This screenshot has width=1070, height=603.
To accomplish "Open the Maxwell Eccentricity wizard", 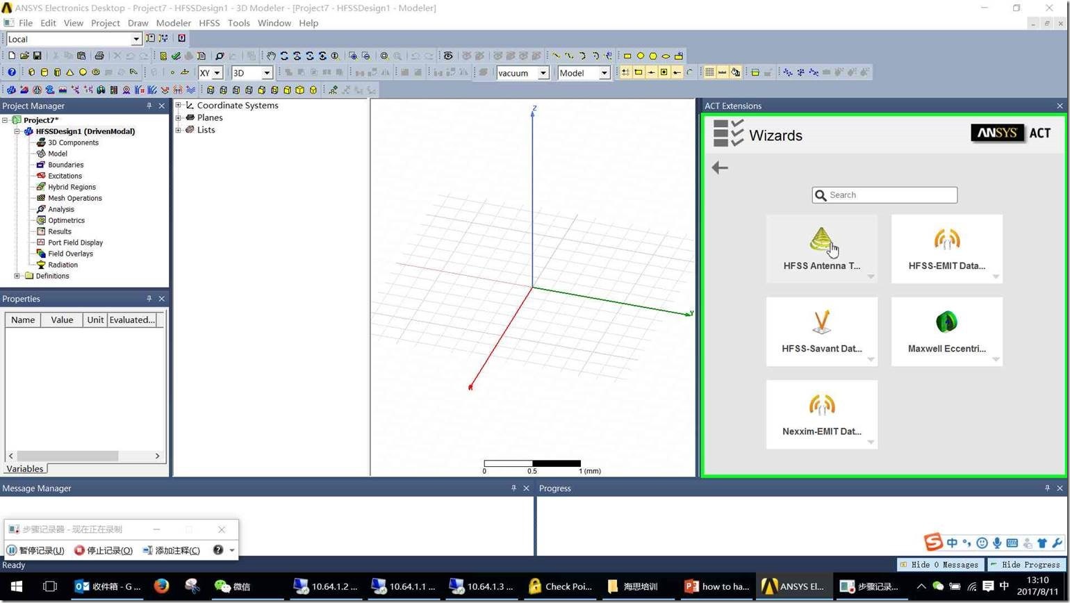I will click(947, 331).
